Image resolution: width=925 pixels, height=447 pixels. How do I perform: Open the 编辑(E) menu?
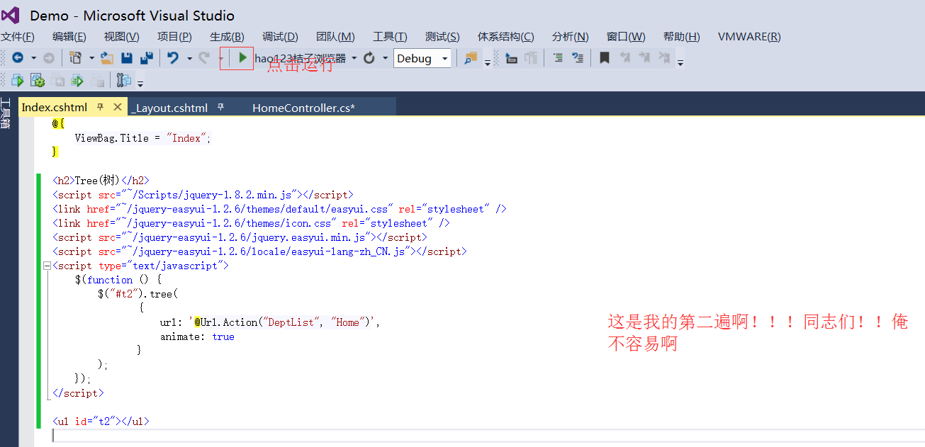coord(69,37)
